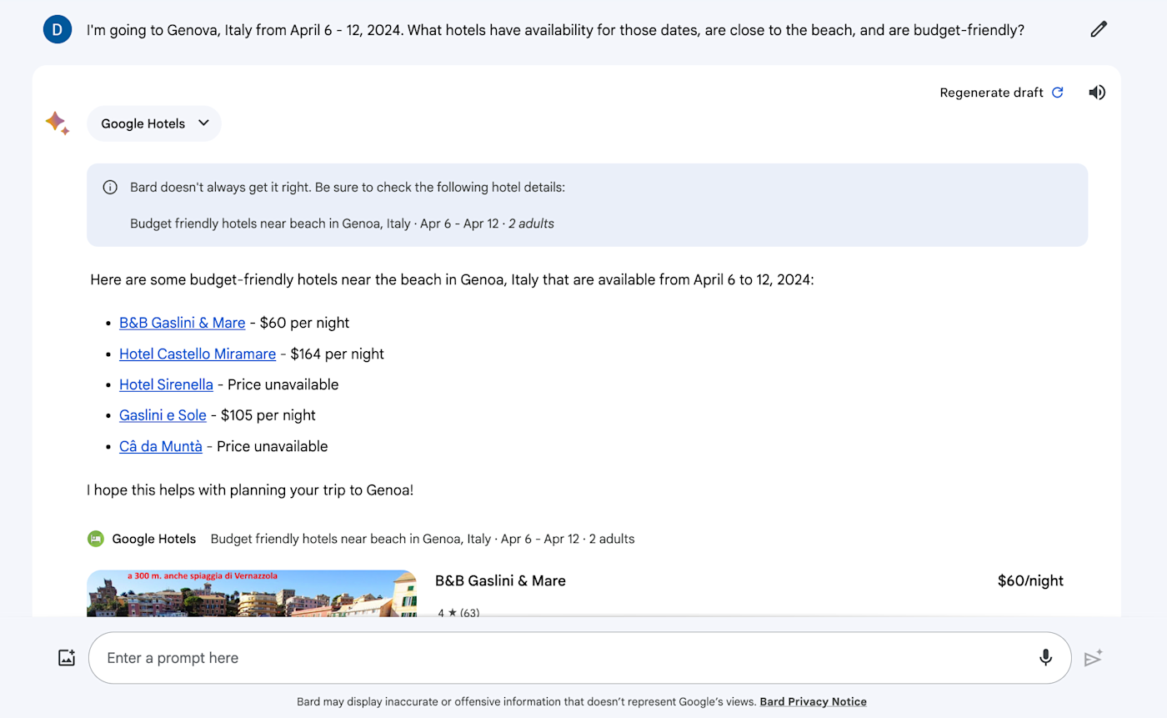This screenshot has width=1167, height=718.
Task: Click the microphone voice input icon
Action: point(1045,658)
